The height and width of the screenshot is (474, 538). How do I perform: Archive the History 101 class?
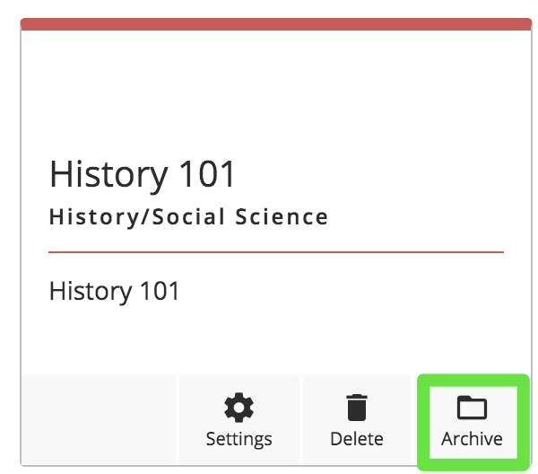click(x=472, y=422)
